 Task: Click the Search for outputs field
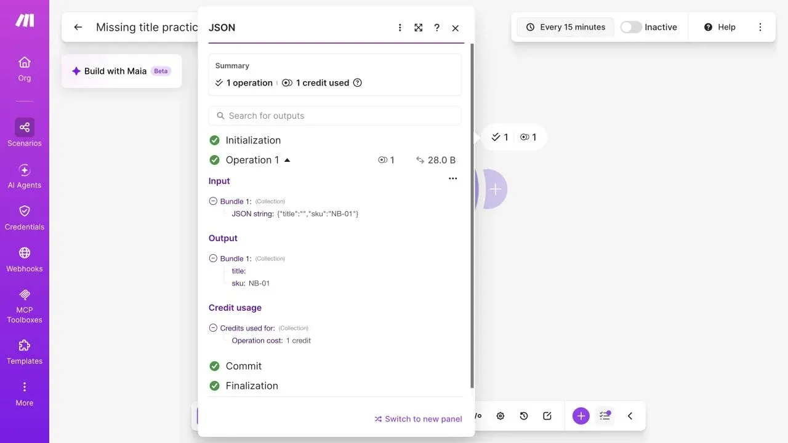coord(335,116)
